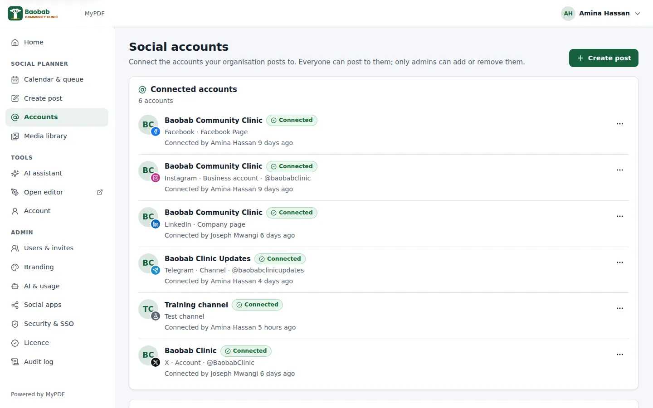
Task: Click the Users & invites people icon
Action: click(15, 248)
